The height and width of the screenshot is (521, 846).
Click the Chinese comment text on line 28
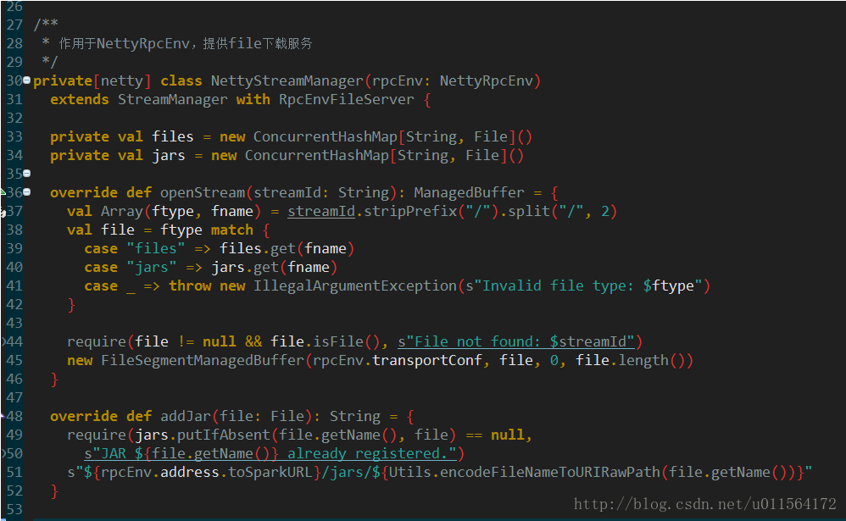click(x=186, y=43)
